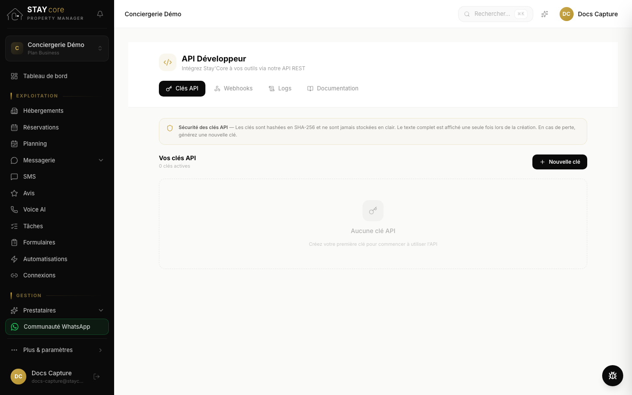Screen dimensions: 632x395
Task: Open the bug report floating button
Action: (613, 376)
